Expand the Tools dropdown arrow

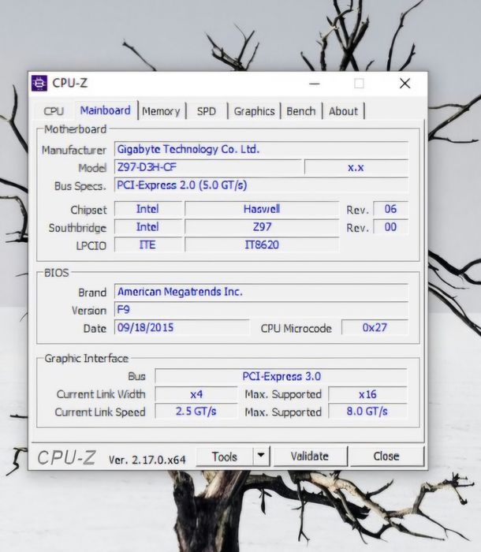261,456
